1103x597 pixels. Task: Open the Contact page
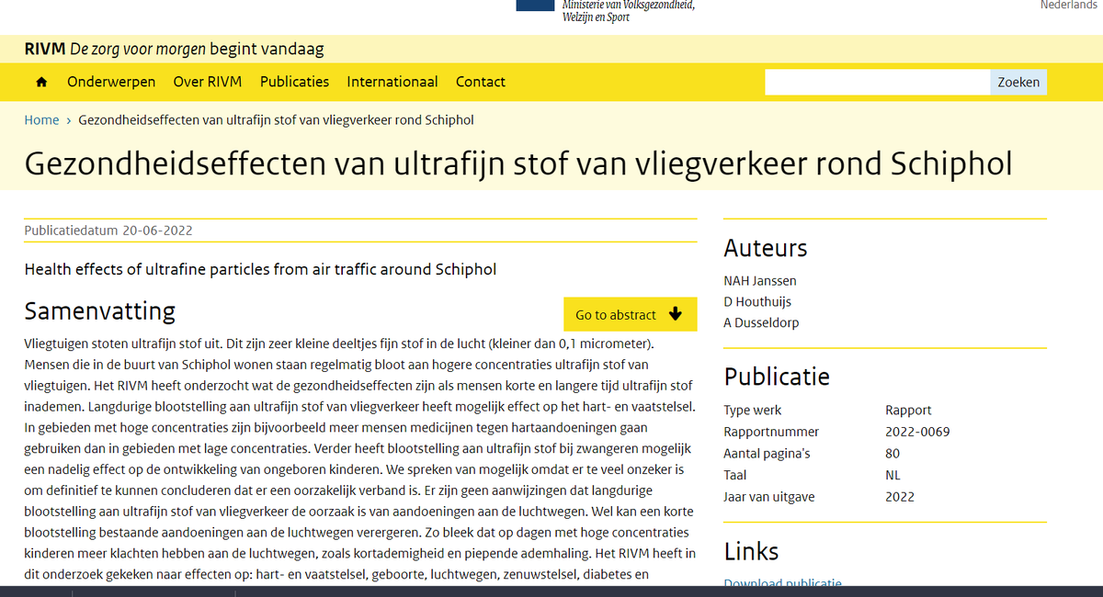click(480, 82)
